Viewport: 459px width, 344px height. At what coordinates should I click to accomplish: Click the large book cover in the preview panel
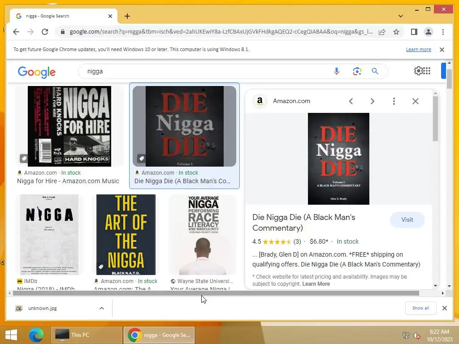[x=338, y=159]
